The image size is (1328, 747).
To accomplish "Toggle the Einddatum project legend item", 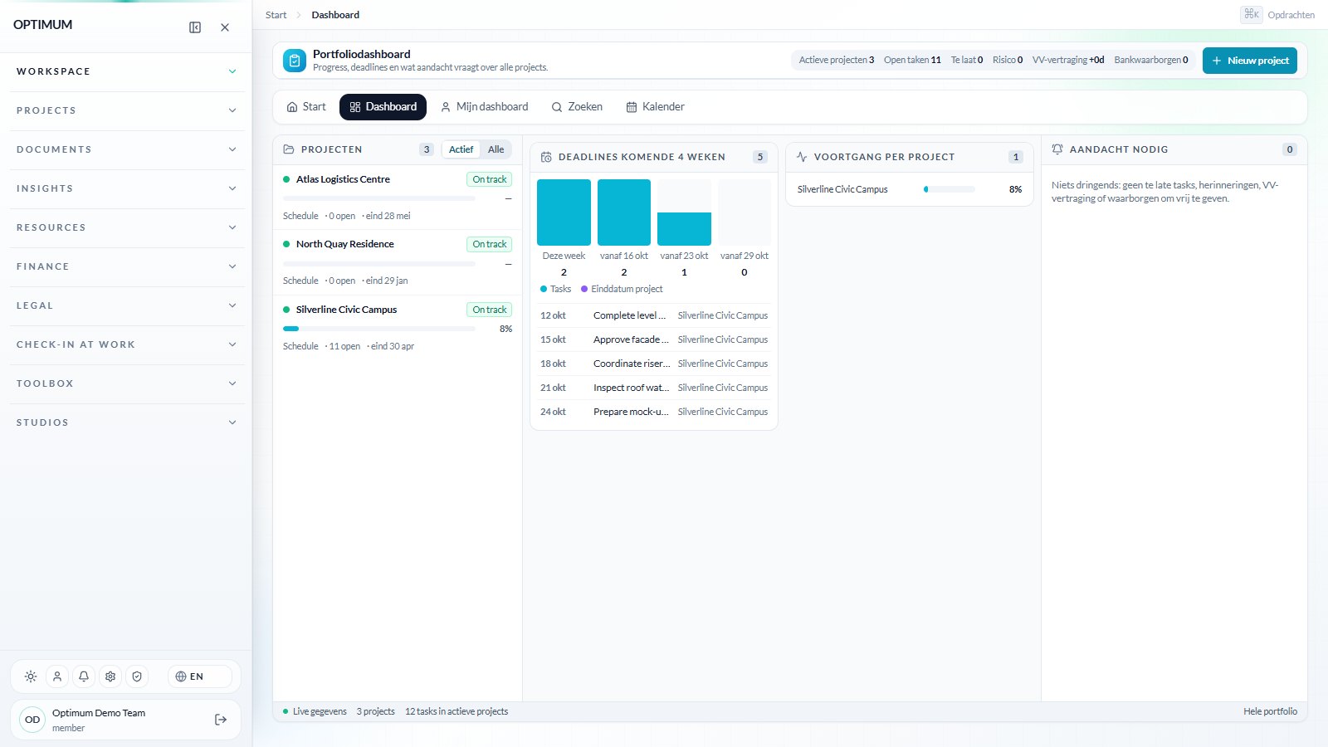I will tap(622, 289).
